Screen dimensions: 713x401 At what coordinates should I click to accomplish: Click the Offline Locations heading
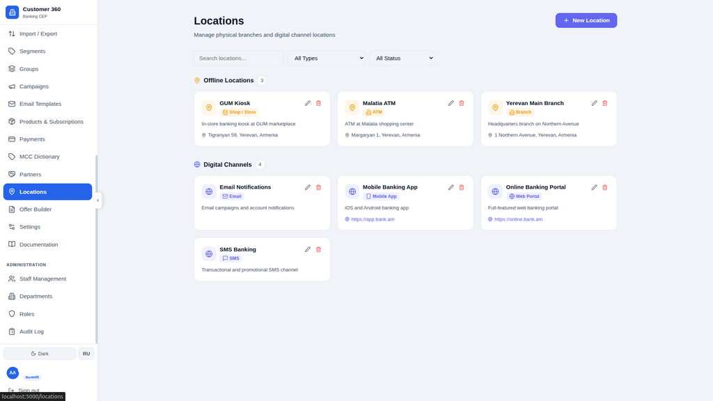(x=228, y=81)
